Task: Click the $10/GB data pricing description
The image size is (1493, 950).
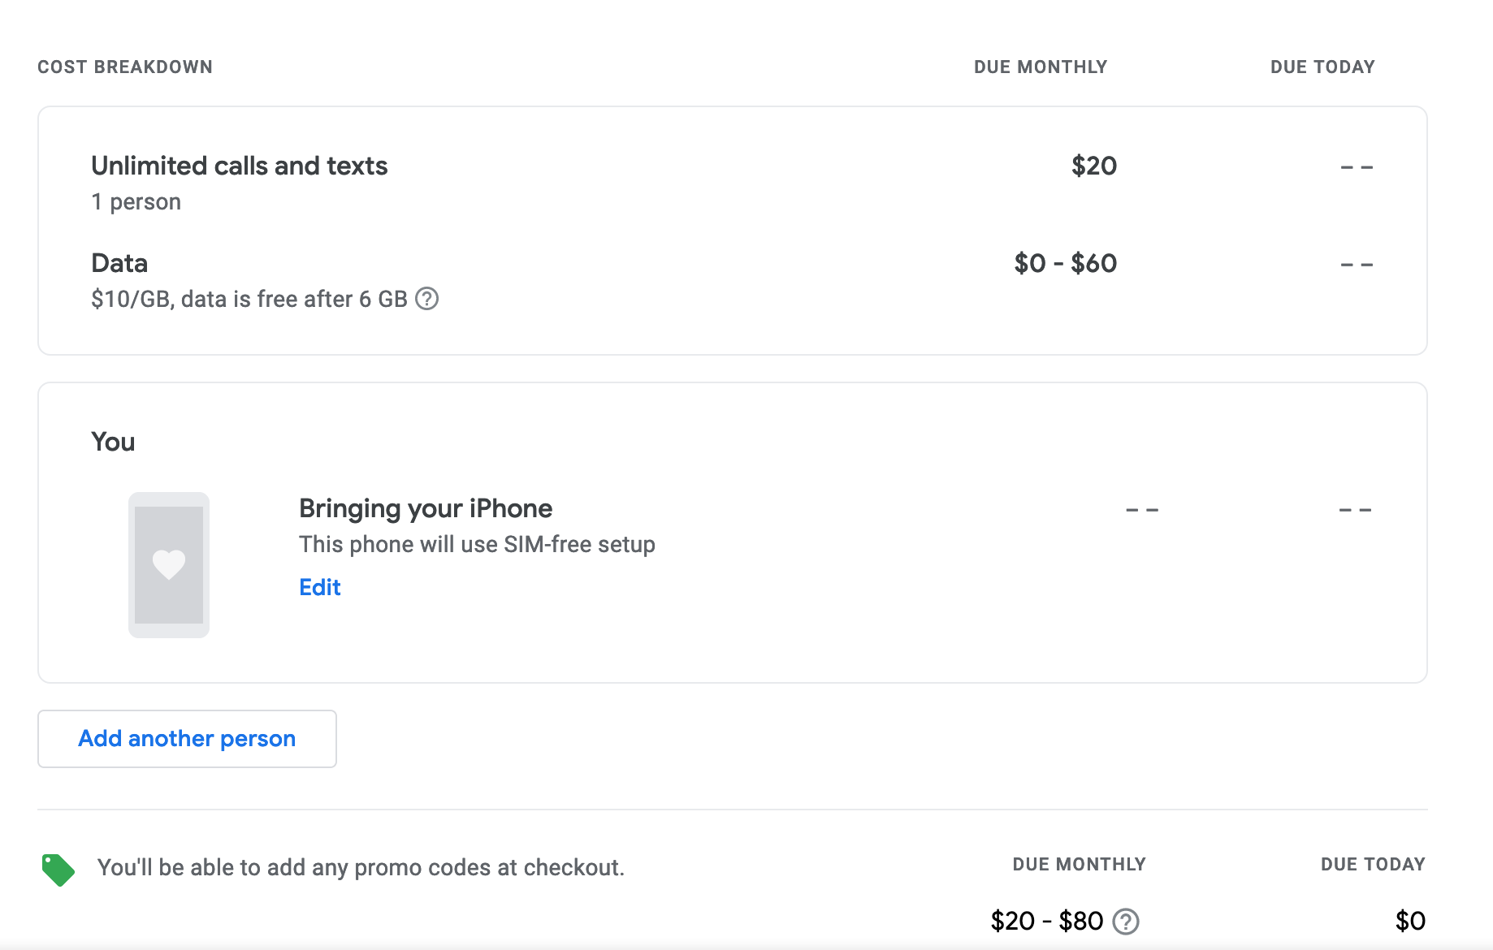Action: click(249, 299)
